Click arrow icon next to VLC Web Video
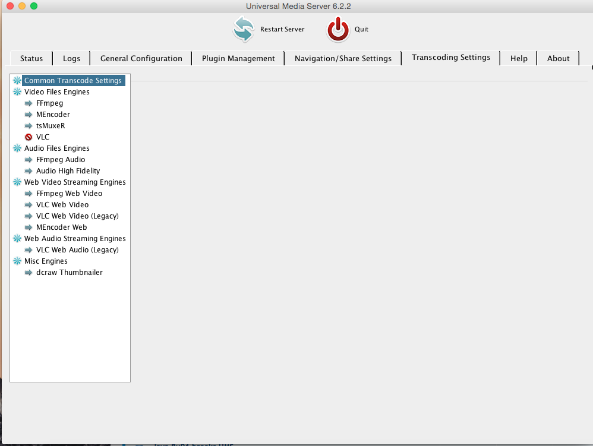The height and width of the screenshot is (446, 593). 29,205
